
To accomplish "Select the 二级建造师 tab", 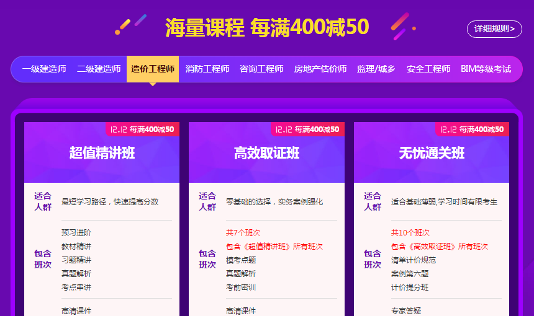I will pyautogui.click(x=99, y=69).
